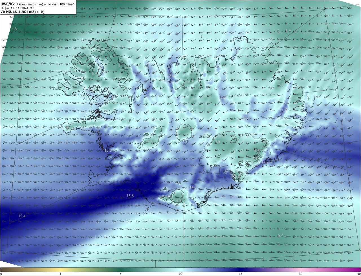Click the colorbar tick label 30
The image size is (361, 276).
pyautogui.click(x=301, y=274)
